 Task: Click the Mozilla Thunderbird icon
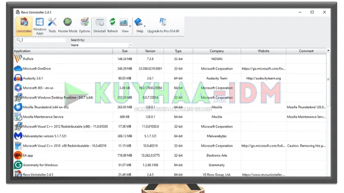[18, 107]
